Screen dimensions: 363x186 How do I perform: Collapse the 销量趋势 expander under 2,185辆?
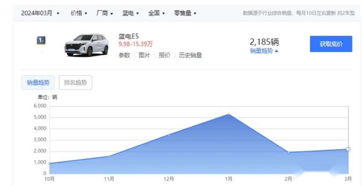[x=264, y=51]
